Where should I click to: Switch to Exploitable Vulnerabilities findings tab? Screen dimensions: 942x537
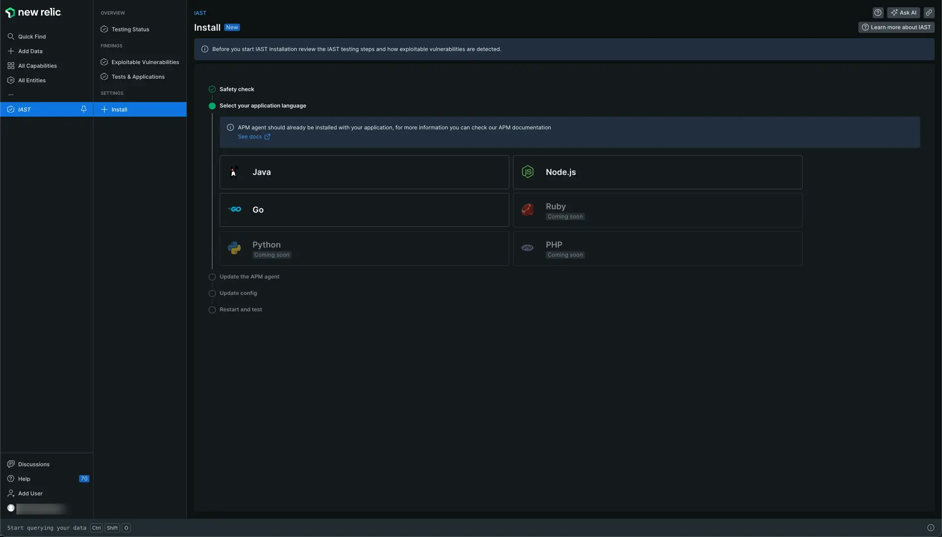coord(145,62)
